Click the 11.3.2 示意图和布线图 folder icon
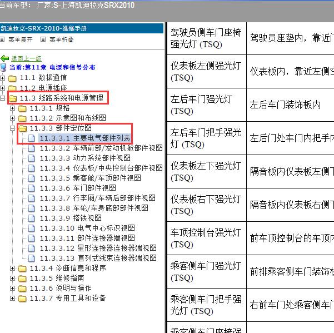This screenshot has height=333, width=334. (22, 118)
